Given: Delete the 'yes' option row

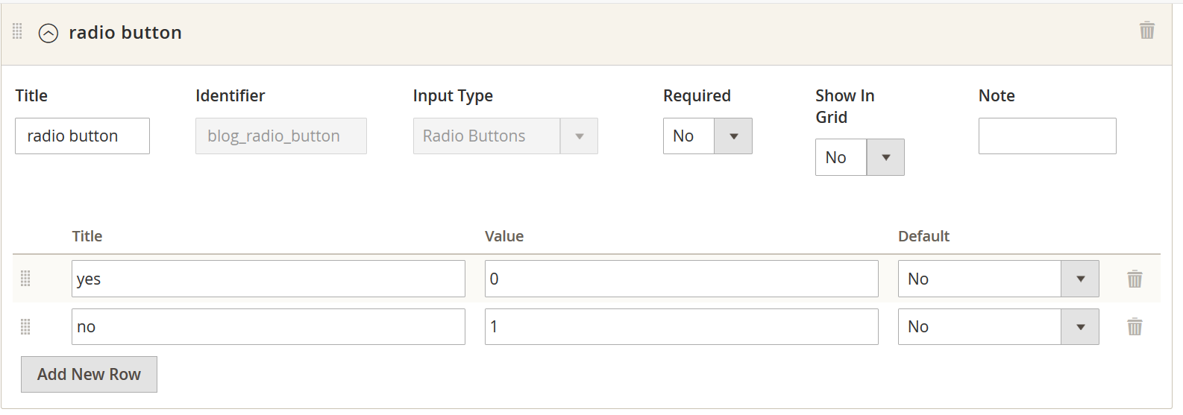Looking at the screenshot, I should tap(1135, 279).
